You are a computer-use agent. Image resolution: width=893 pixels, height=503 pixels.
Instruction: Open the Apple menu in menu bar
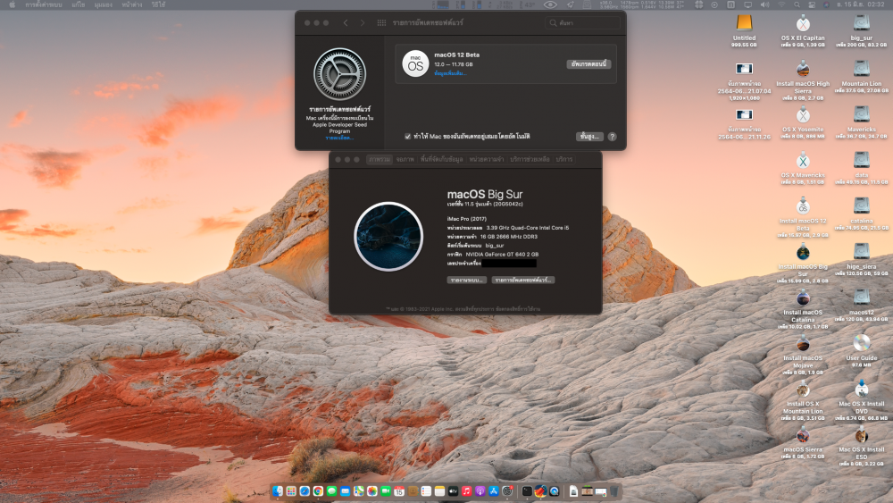click(x=12, y=4)
